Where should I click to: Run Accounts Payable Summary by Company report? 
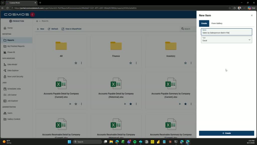[x=180, y=104]
